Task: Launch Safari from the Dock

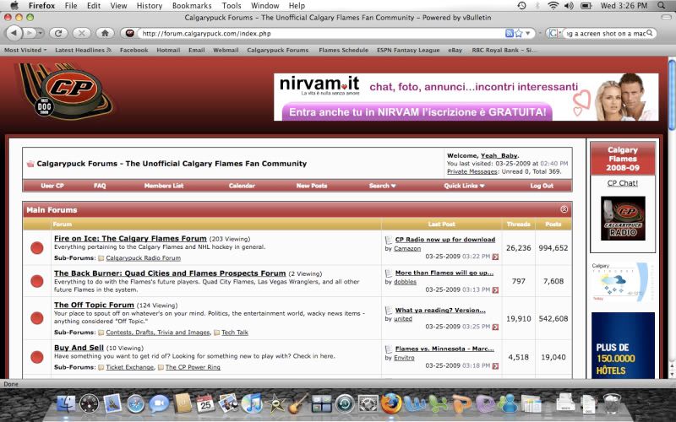Action: 135,404
